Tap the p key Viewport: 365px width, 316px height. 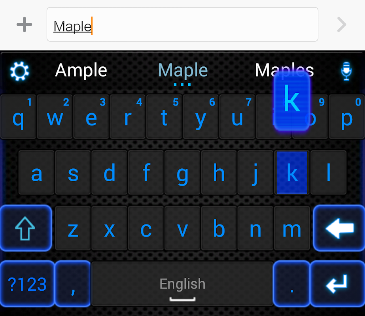coord(346,117)
